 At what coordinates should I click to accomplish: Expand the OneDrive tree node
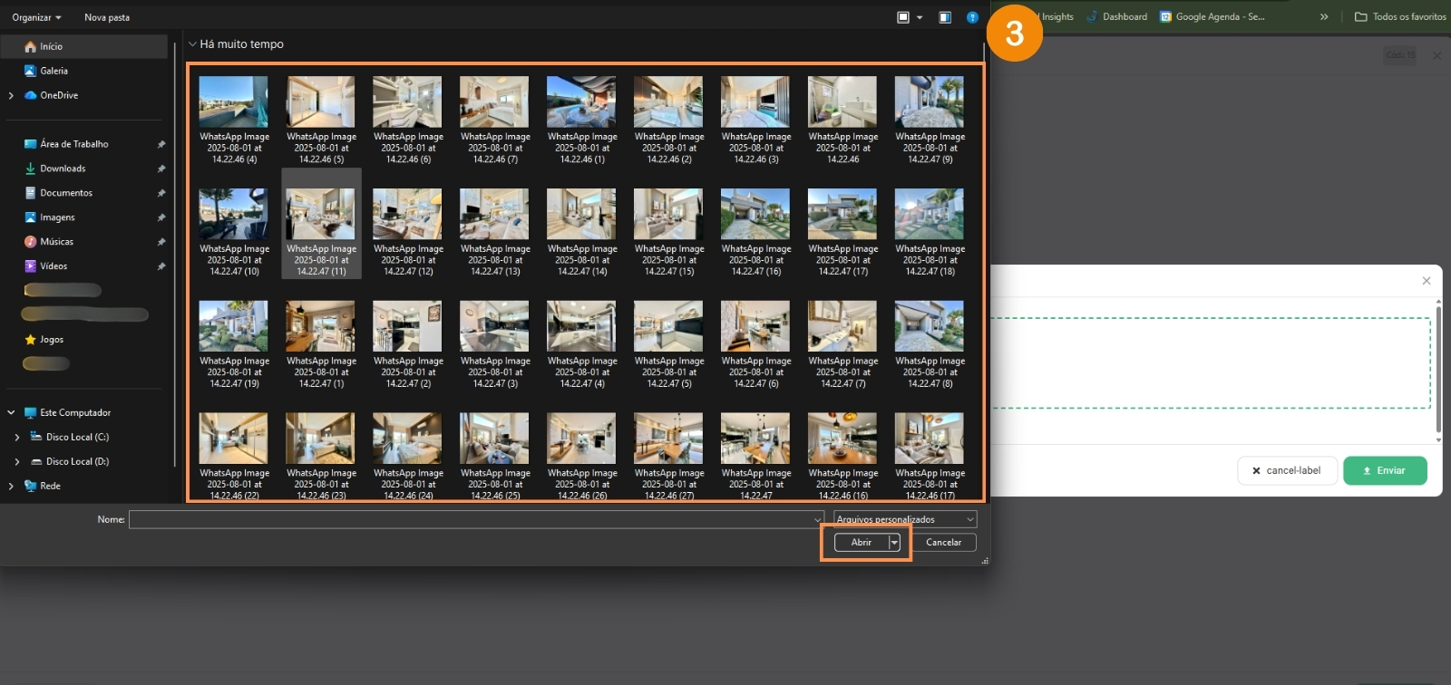point(11,95)
